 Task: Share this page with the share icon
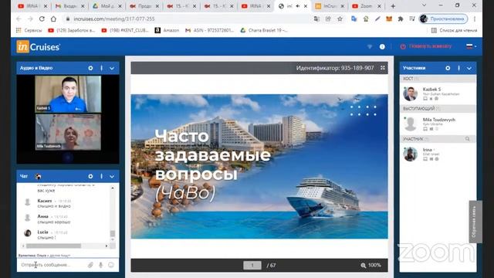coord(328,19)
